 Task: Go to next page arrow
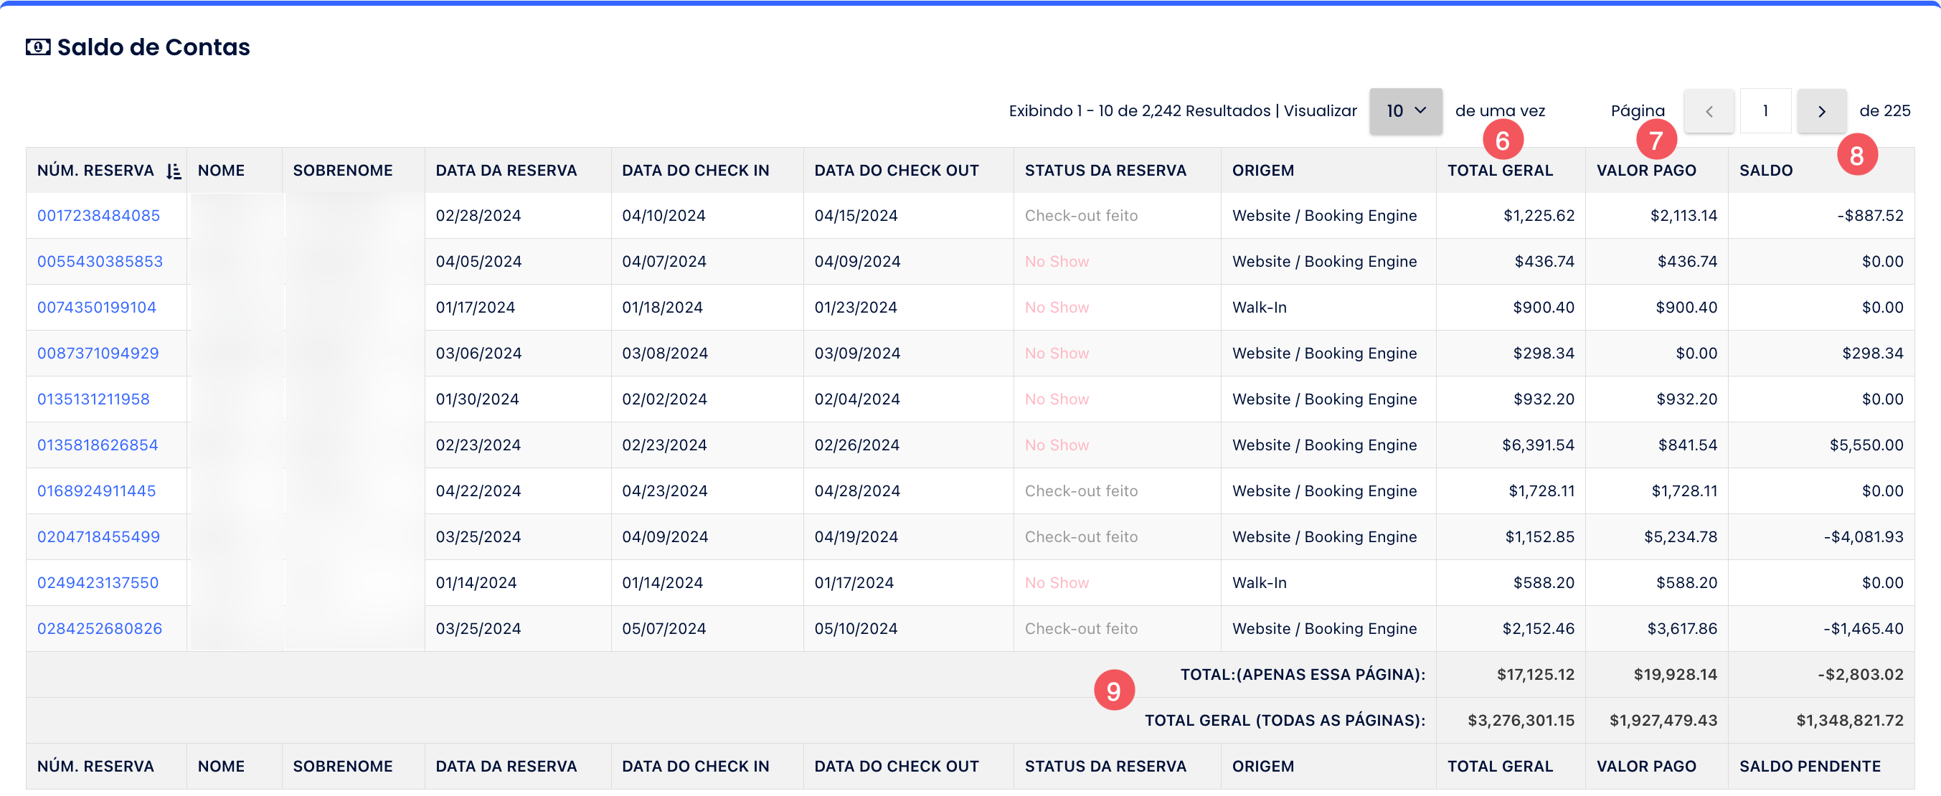1821,111
